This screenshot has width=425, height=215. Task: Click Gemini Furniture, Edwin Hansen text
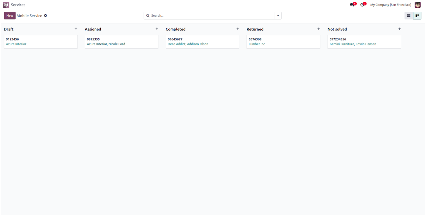coord(353,44)
